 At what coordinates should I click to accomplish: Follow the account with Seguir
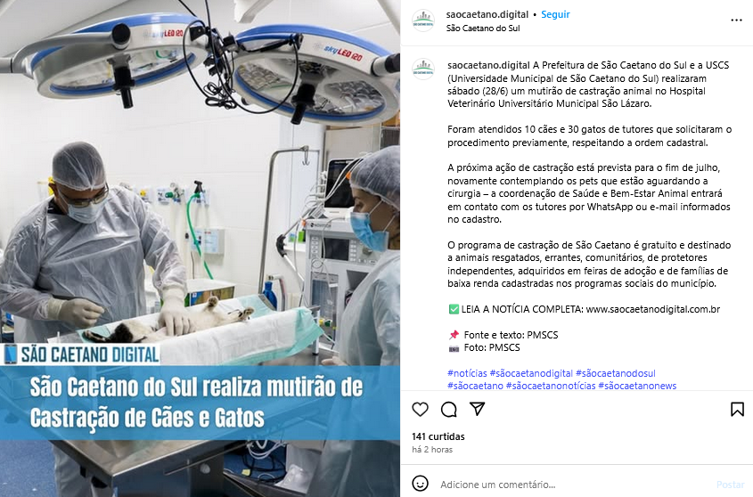[x=555, y=14]
